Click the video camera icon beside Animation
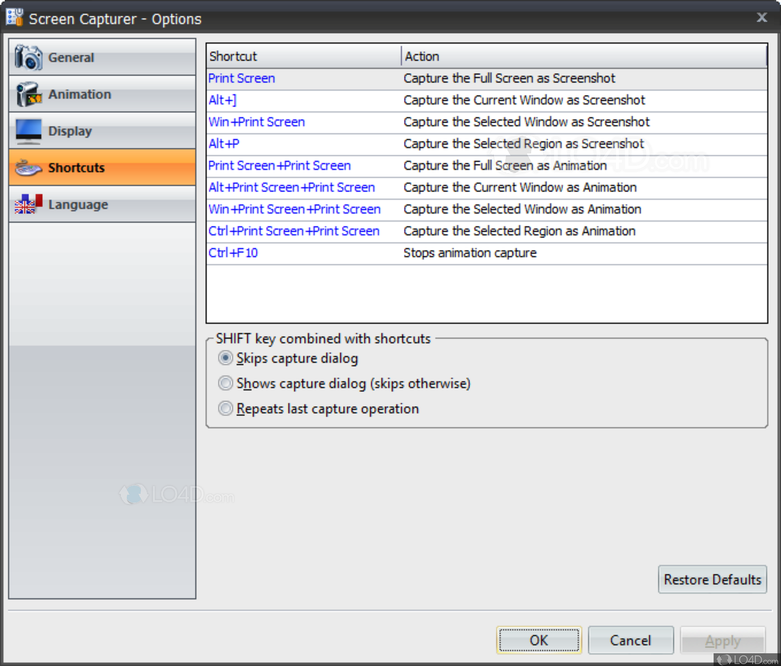781x666 pixels. click(28, 94)
